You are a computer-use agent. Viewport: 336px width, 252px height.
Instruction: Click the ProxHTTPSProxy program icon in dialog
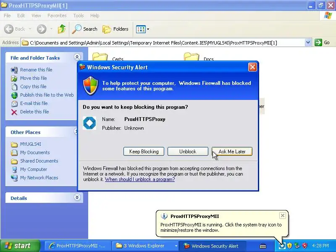coord(89,123)
